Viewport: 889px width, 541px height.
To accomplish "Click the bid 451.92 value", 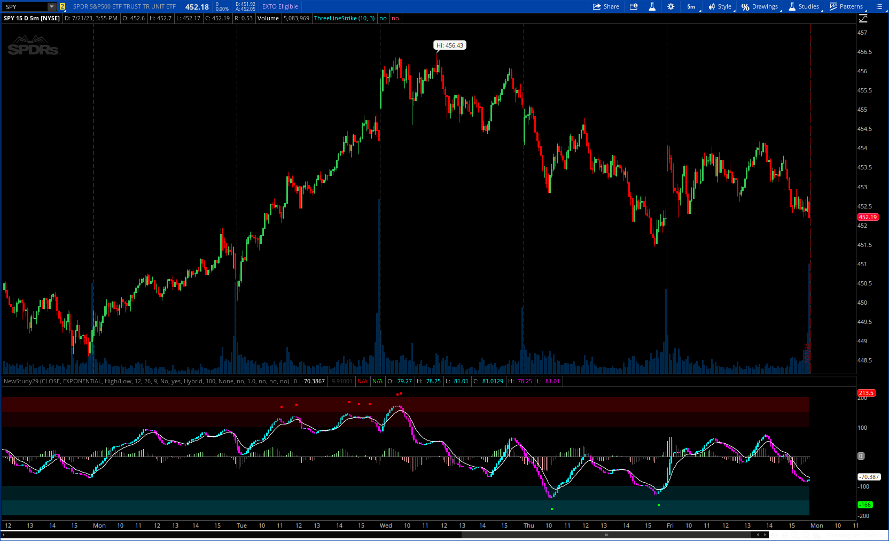I will [245, 4].
